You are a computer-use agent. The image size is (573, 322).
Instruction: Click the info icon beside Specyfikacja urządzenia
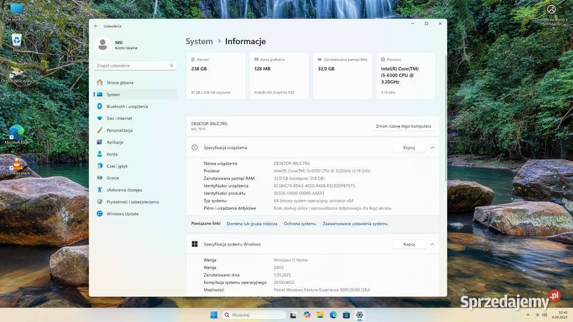195,147
